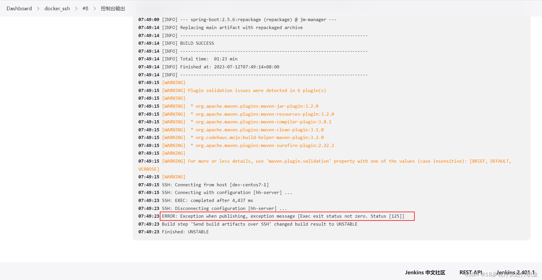Click the maven-surefire-plugin:2.22.2 warning line
The height and width of the screenshot is (280, 542).
click(236, 146)
